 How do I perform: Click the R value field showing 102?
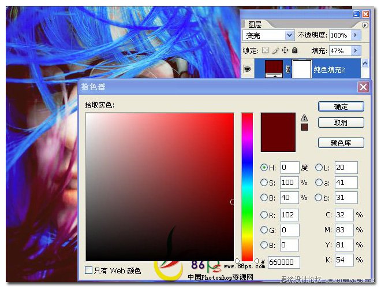pos(289,215)
